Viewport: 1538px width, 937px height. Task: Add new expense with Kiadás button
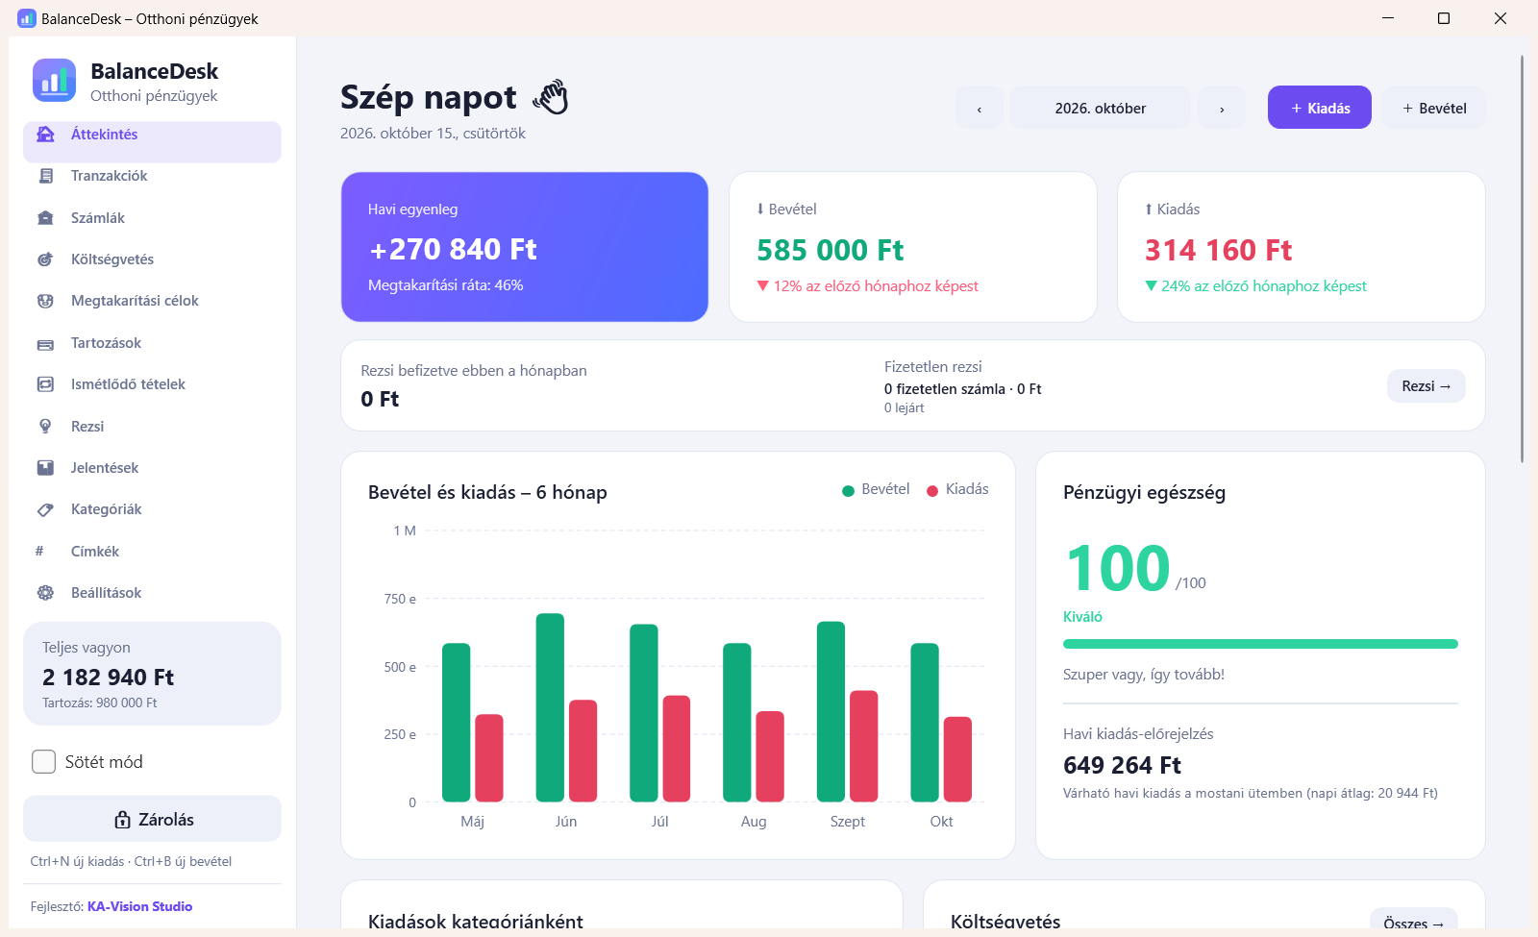coord(1320,108)
